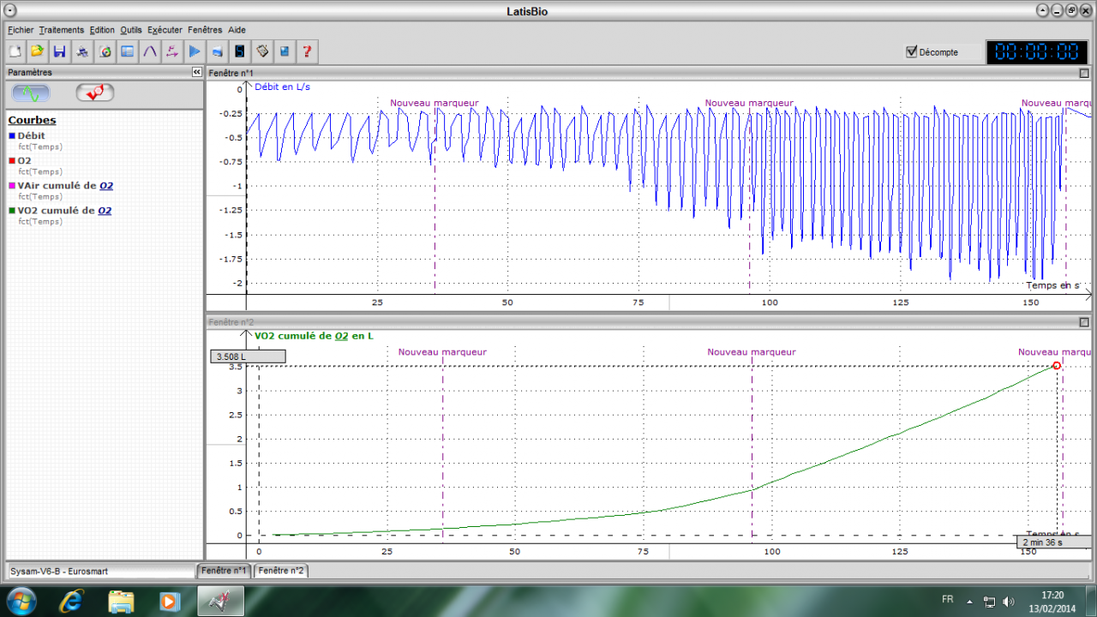Image resolution: width=1097 pixels, height=617 pixels.
Task: Maximize Fenêtre n°1 using its corner box
Action: tap(1084, 74)
